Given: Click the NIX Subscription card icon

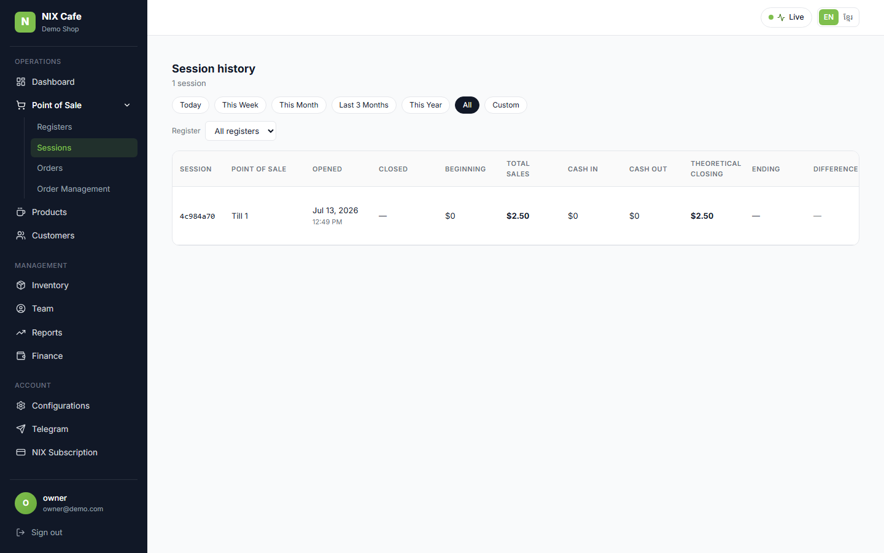Looking at the screenshot, I should coord(21,452).
